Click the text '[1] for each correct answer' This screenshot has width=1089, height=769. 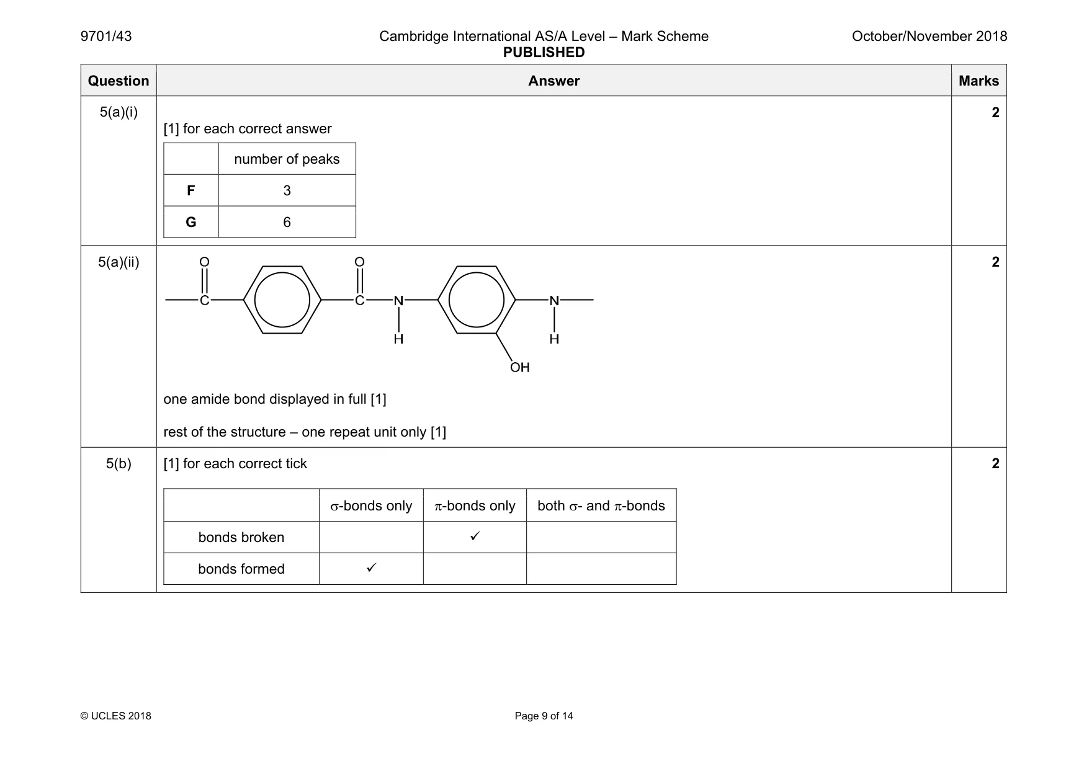coord(248,128)
